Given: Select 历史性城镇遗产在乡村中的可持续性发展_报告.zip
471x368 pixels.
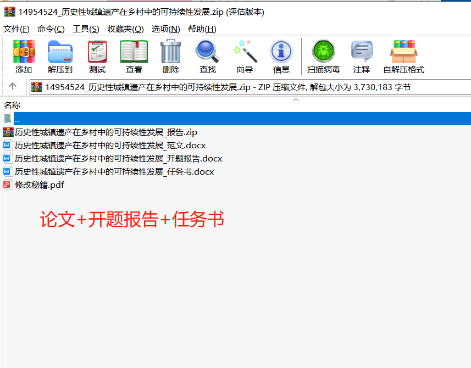Looking at the screenshot, I should tap(106, 132).
